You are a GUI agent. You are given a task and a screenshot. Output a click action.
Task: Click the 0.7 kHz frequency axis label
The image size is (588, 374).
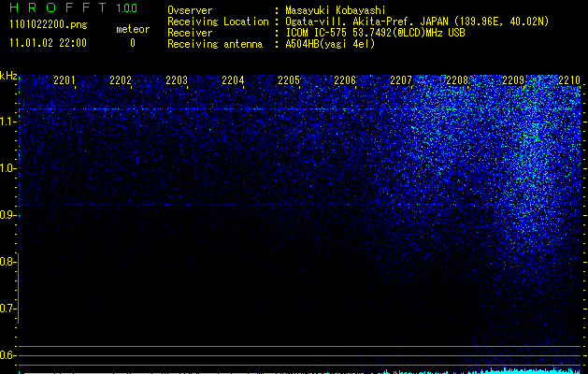pyautogui.click(x=7, y=309)
